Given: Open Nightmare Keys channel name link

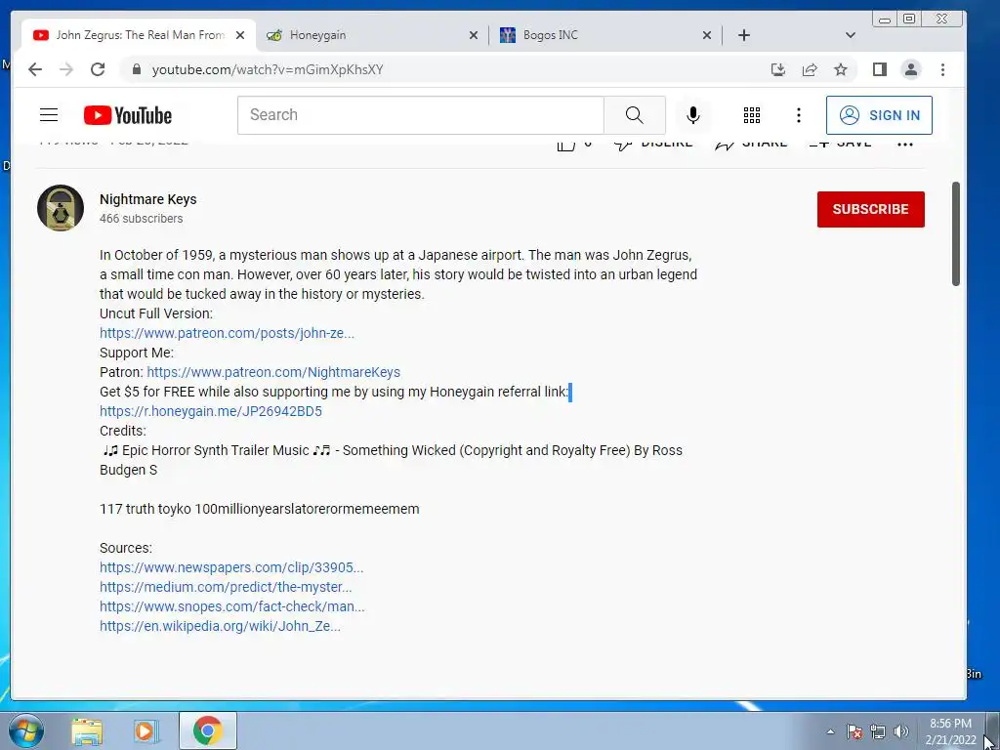Looking at the screenshot, I should (x=148, y=199).
